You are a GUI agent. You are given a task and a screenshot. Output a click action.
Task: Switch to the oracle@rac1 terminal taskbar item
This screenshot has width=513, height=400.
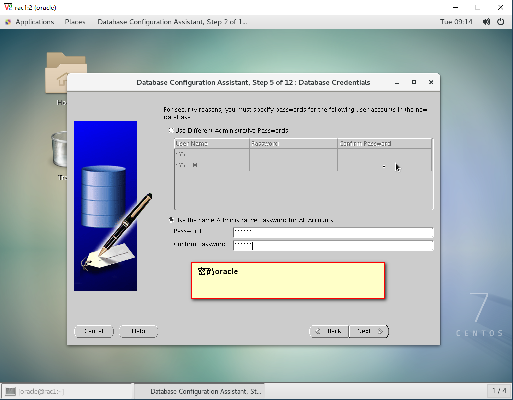pyautogui.click(x=67, y=391)
